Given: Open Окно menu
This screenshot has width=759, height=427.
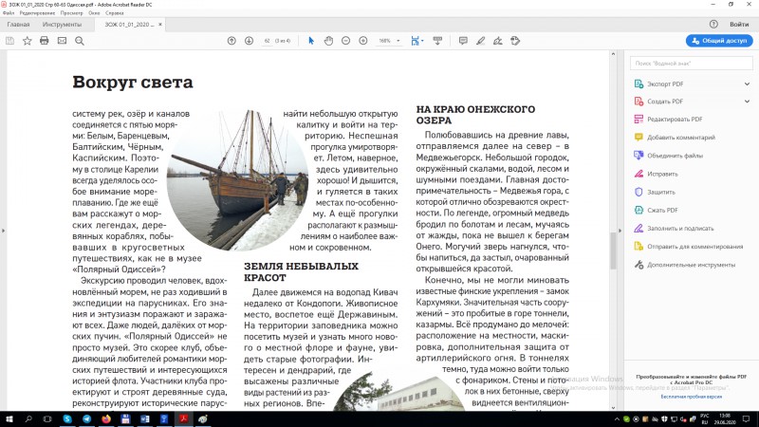Looking at the screenshot, I should (x=94, y=13).
